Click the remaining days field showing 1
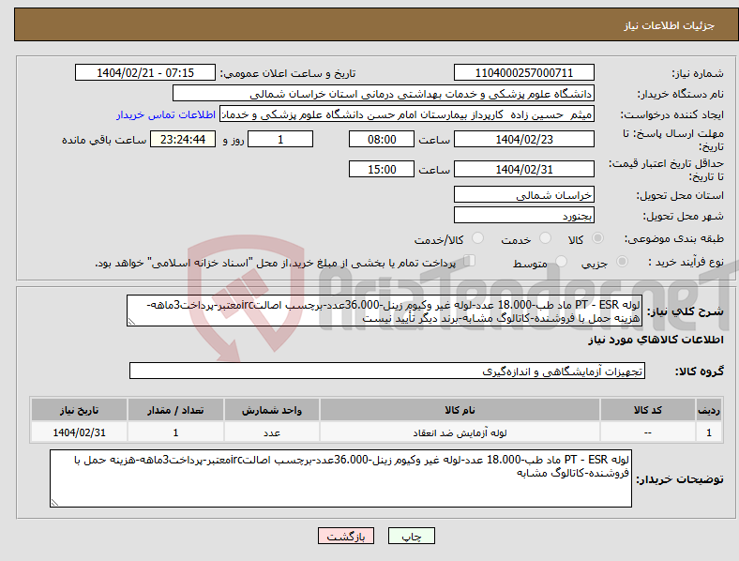This screenshot has width=739, height=561. [280, 139]
